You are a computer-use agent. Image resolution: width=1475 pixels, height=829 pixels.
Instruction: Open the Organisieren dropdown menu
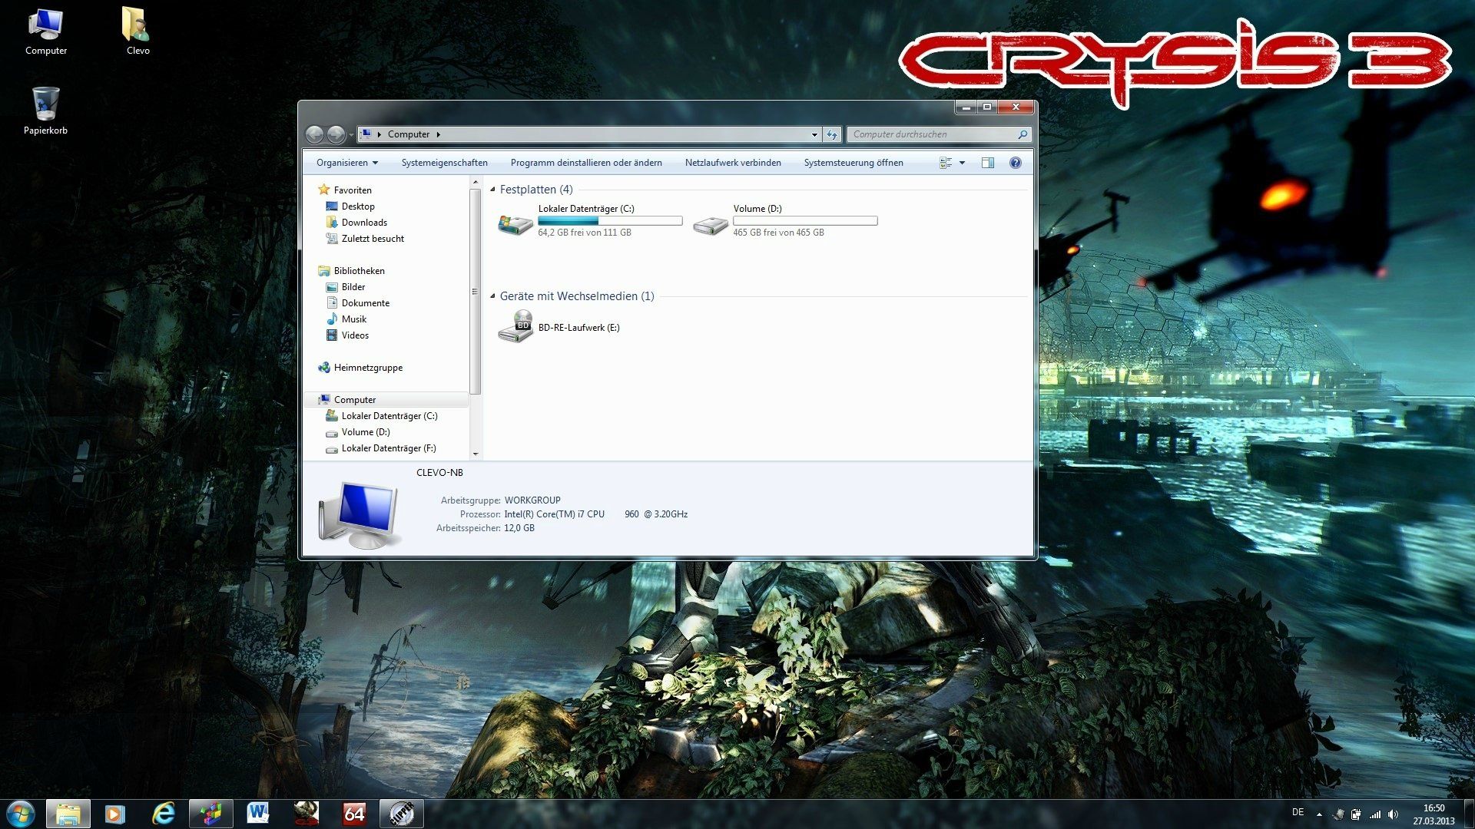coord(347,163)
